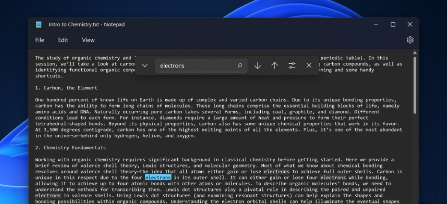The width and height of the screenshot is (447, 204).
Task: Maximize the Notepad window
Action: [393, 24]
